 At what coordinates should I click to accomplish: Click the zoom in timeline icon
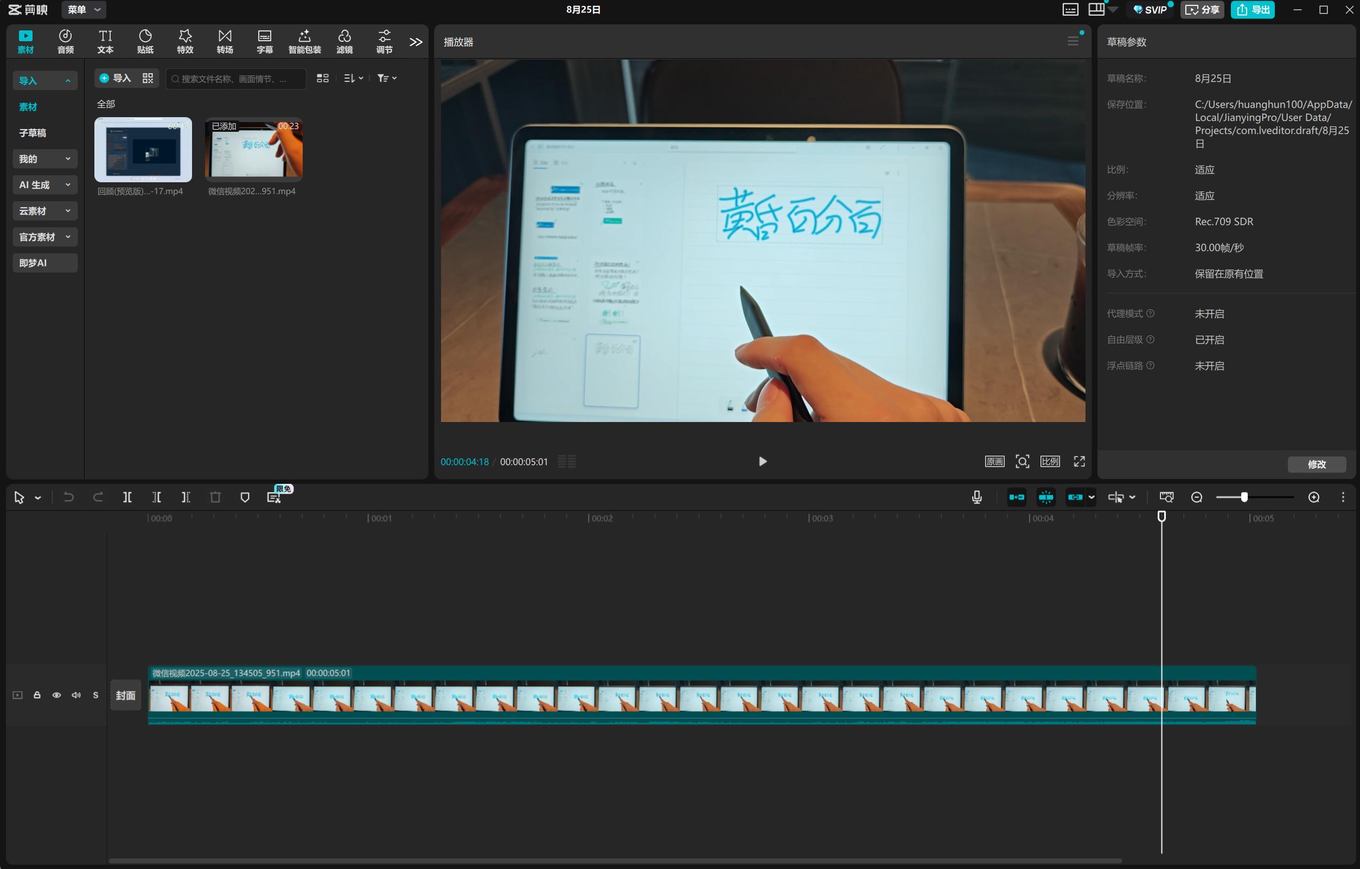click(x=1314, y=497)
